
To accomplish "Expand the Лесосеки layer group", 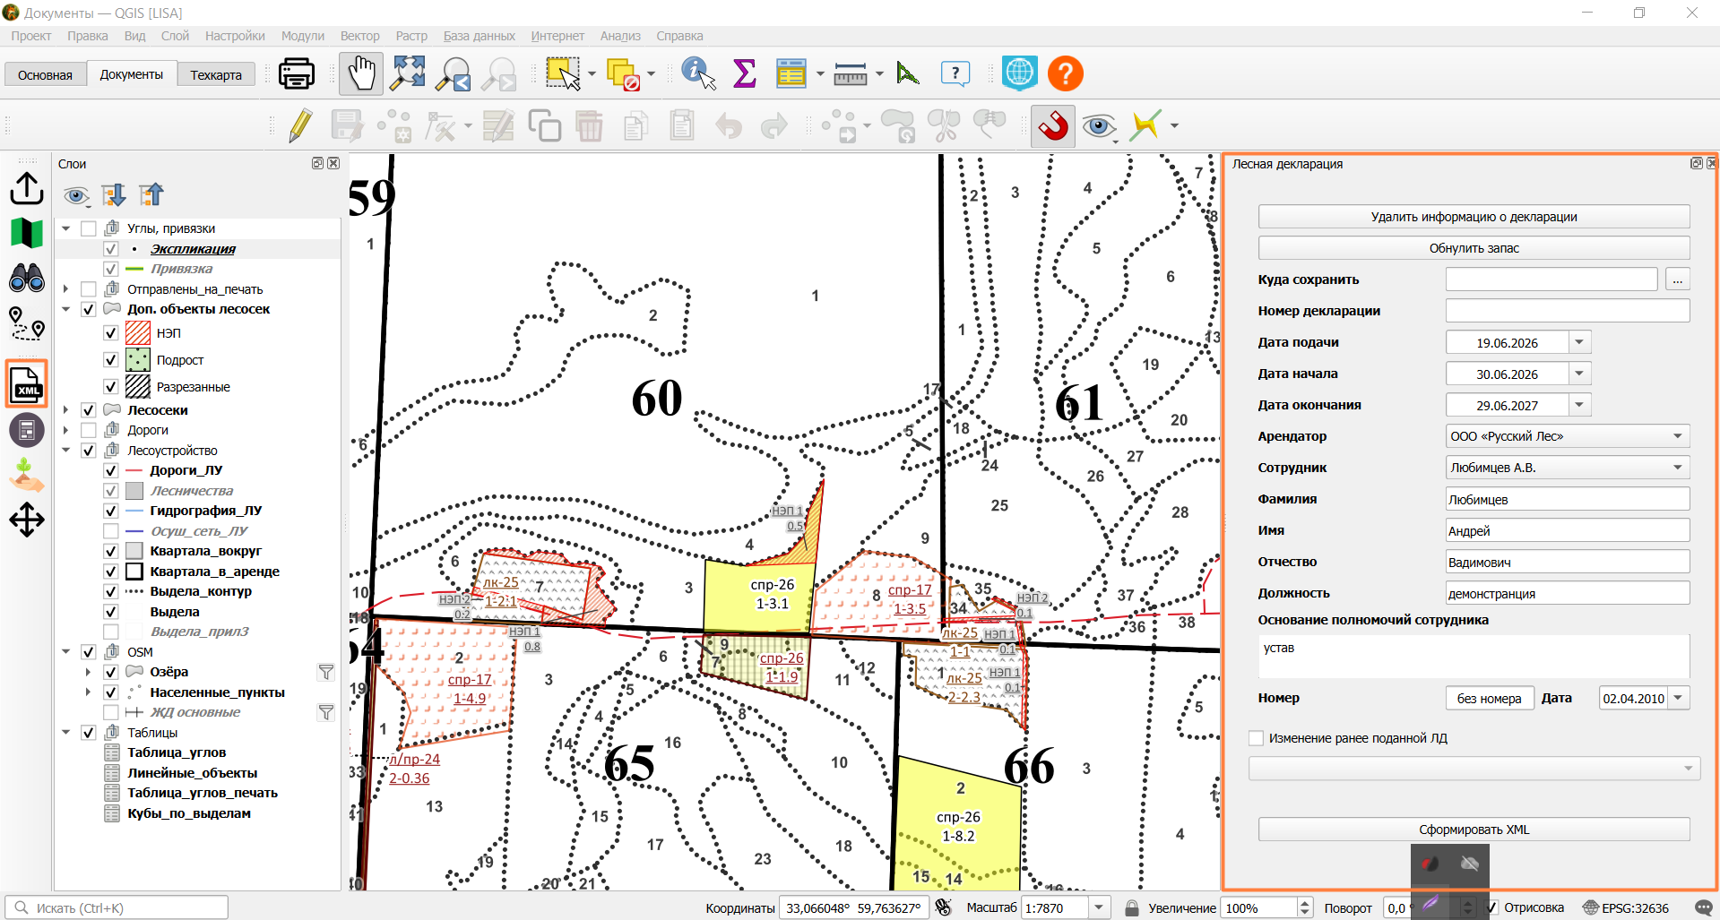I will point(65,410).
